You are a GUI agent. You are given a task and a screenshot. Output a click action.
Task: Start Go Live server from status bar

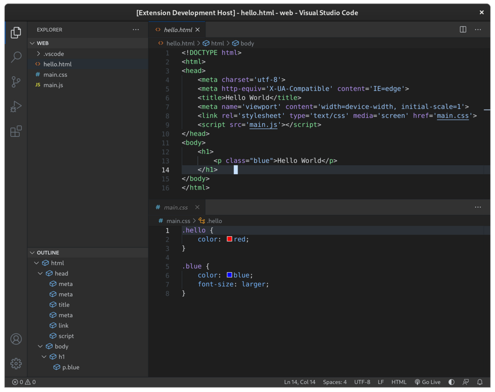pyautogui.click(x=427, y=382)
